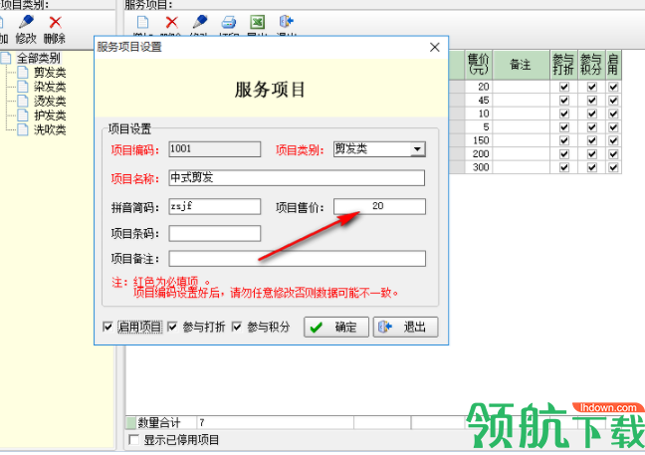The height and width of the screenshot is (455, 645).
Task: Click the 修改 pen icon in category toolbar
Action: tap(27, 22)
